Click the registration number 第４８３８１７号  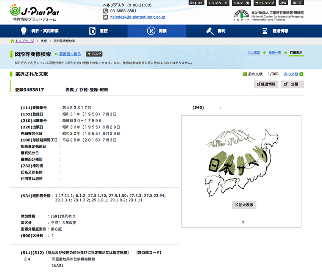[77, 108]
